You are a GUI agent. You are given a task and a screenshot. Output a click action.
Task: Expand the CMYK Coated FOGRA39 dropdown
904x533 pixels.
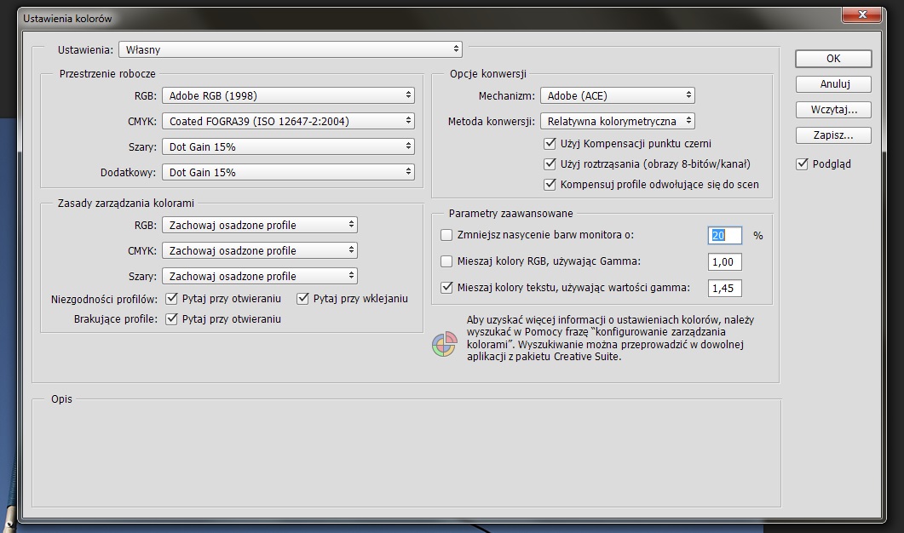pos(288,122)
